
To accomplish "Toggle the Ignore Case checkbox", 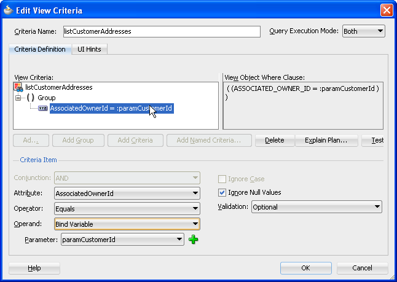I will pos(222,179).
